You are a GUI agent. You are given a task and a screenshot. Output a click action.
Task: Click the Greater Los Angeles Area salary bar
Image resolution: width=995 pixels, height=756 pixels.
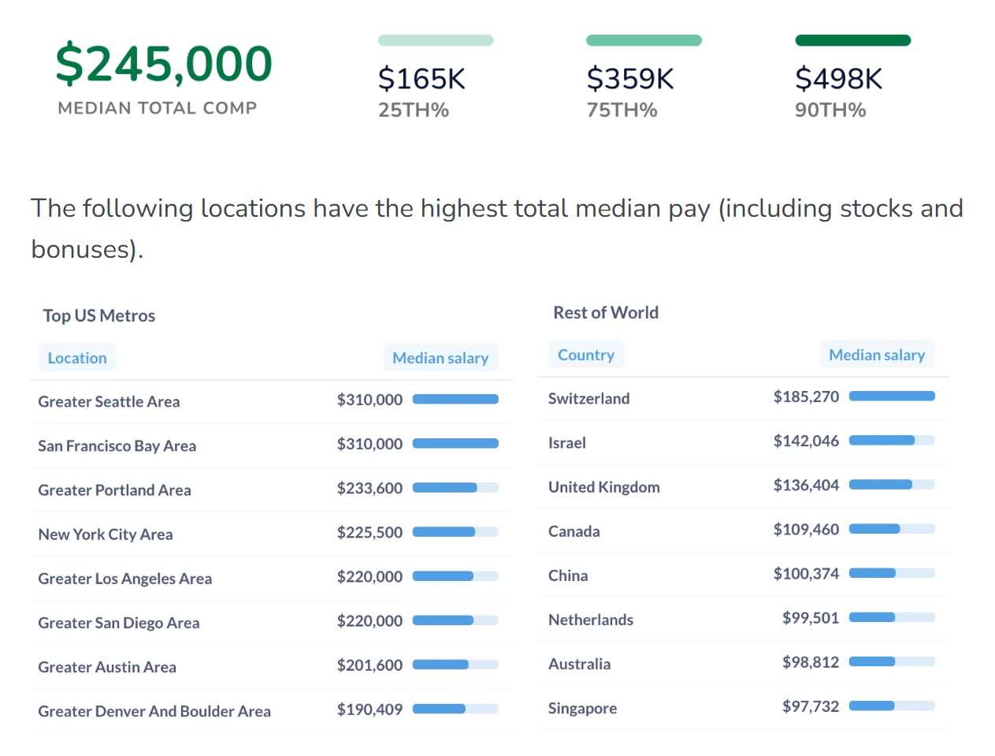click(x=455, y=576)
